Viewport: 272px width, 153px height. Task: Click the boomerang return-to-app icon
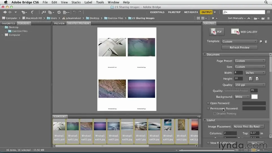[32, 12]
